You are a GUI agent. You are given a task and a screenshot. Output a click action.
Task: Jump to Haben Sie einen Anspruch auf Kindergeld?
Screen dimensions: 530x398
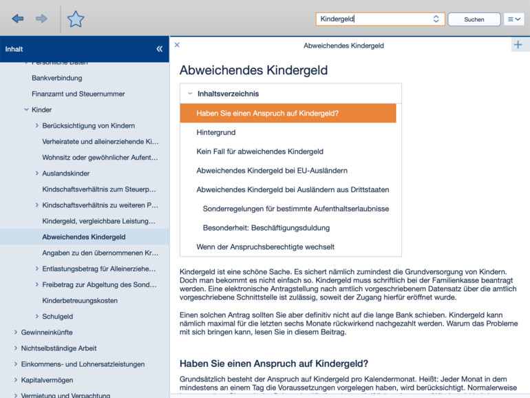[x=288, y=114]
